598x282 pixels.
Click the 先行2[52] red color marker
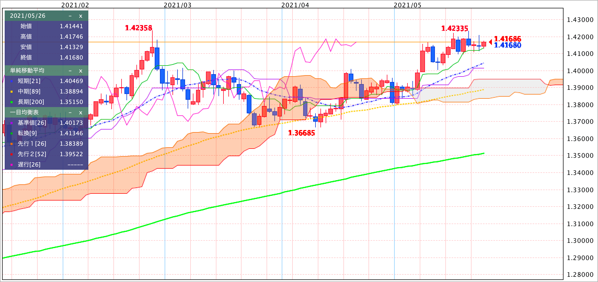(11, 155)
